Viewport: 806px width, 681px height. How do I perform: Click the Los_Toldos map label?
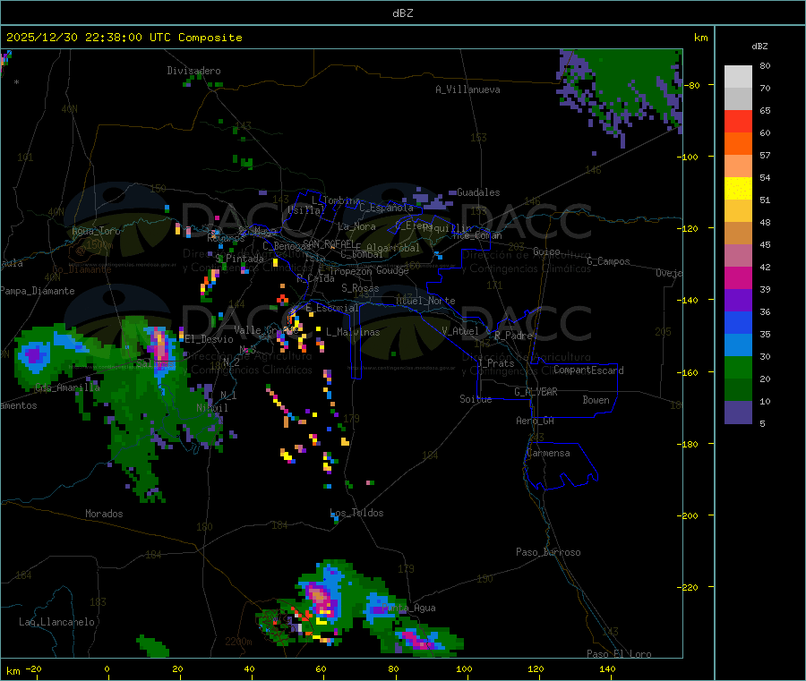(356, 513)
